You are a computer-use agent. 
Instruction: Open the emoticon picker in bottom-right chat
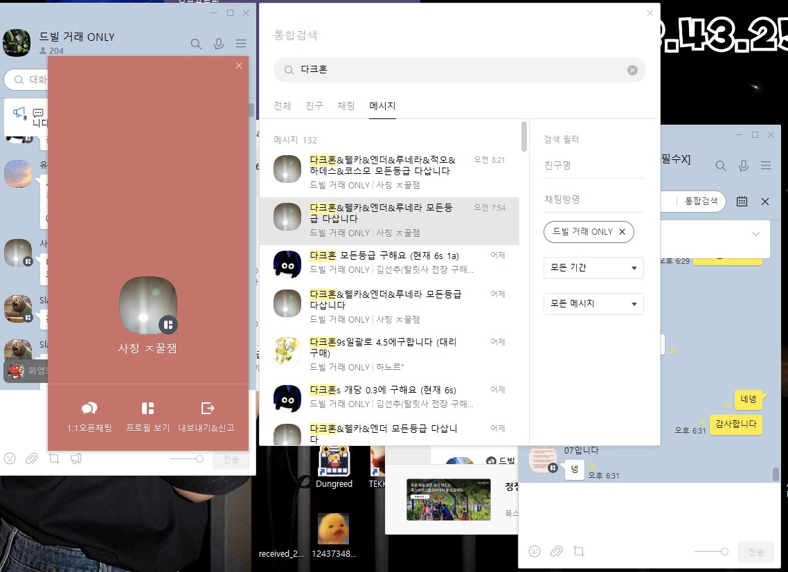click(535, 551)
